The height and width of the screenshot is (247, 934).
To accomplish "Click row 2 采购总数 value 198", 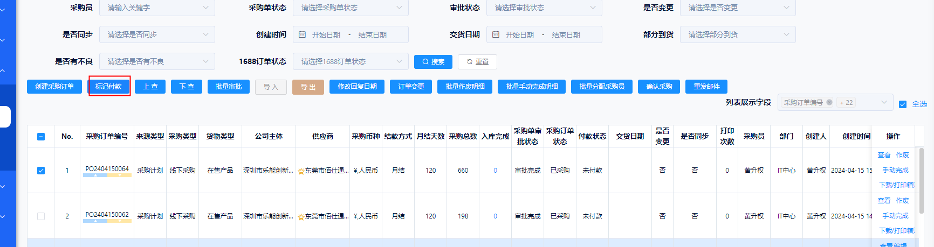I will pos(463,216).
